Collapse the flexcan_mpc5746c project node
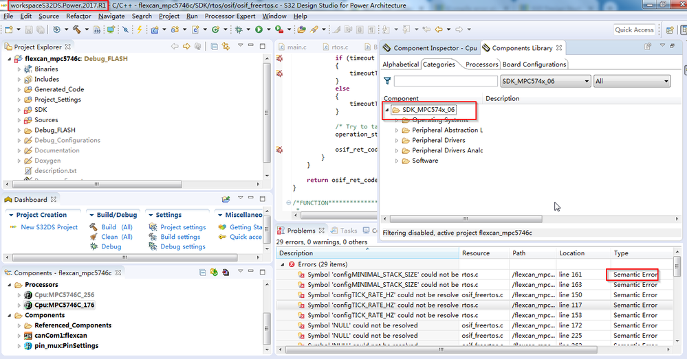The height and width of the screenshot is (359, 687). tap(9, 58)
